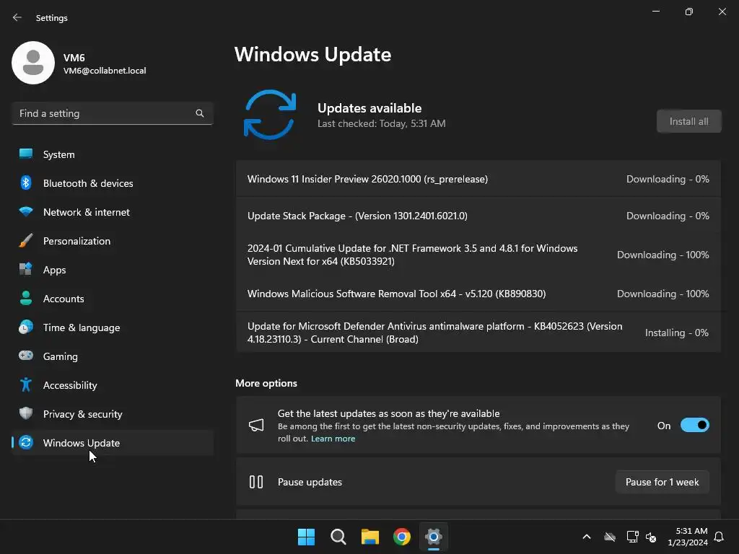Click the Network Wi-Fi icon in sidebar
739x554 pixels.
pos(26,211)
